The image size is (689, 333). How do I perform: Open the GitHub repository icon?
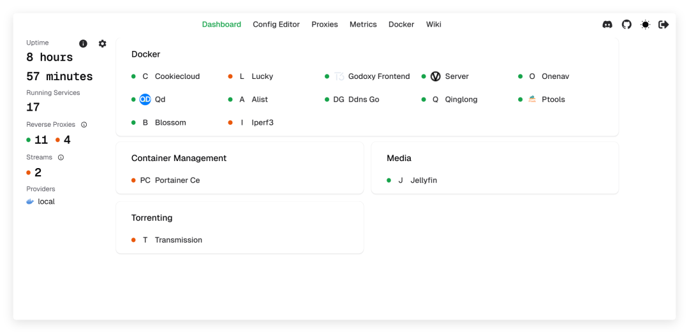pos(626,24)
